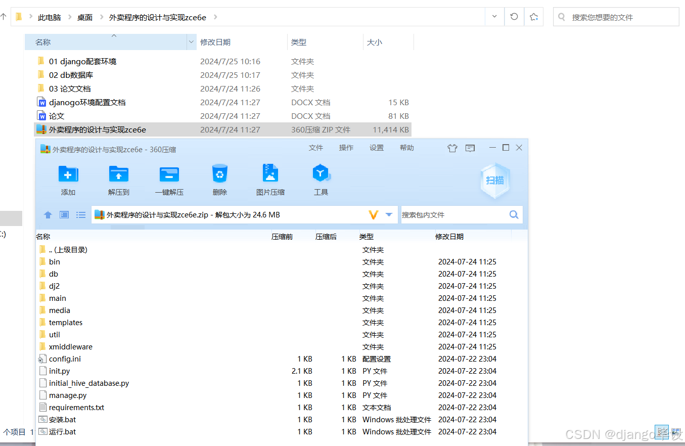Viewport: 685px width, 446px height.
Task: Sort by 修改日期 column in Explorer
Action: (215, 42)
